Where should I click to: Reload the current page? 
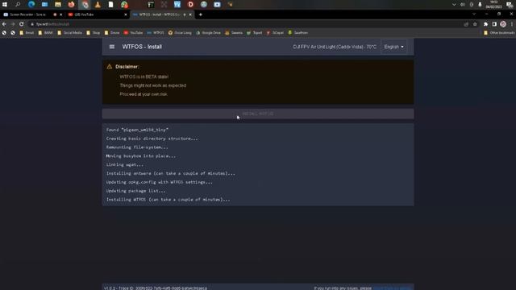point(22,24)
